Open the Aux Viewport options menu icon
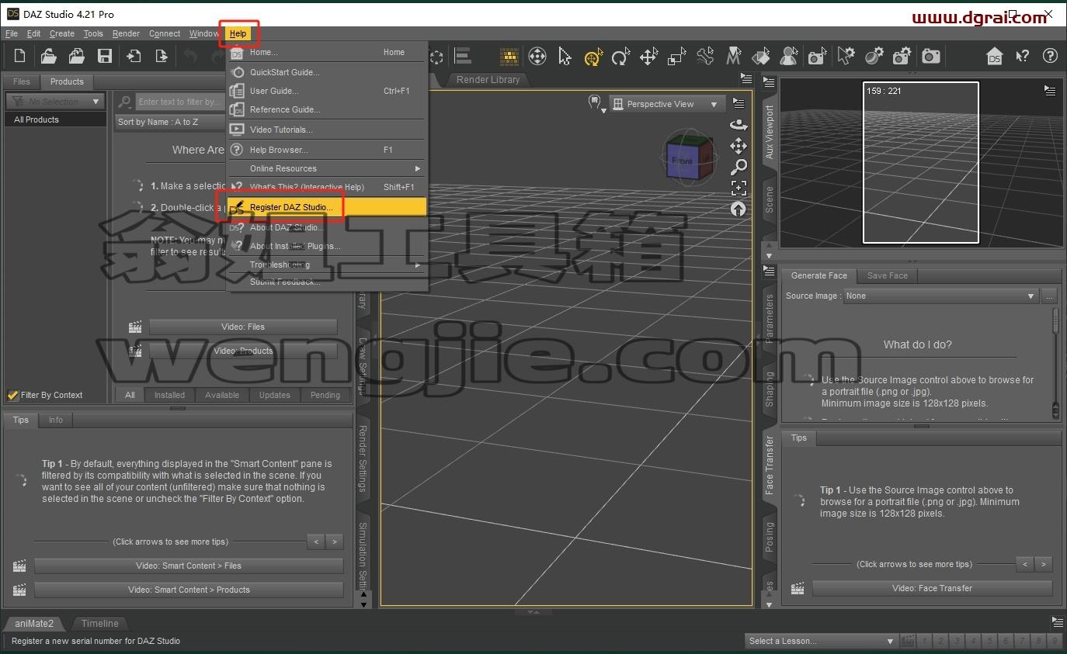 (1050, 91)
